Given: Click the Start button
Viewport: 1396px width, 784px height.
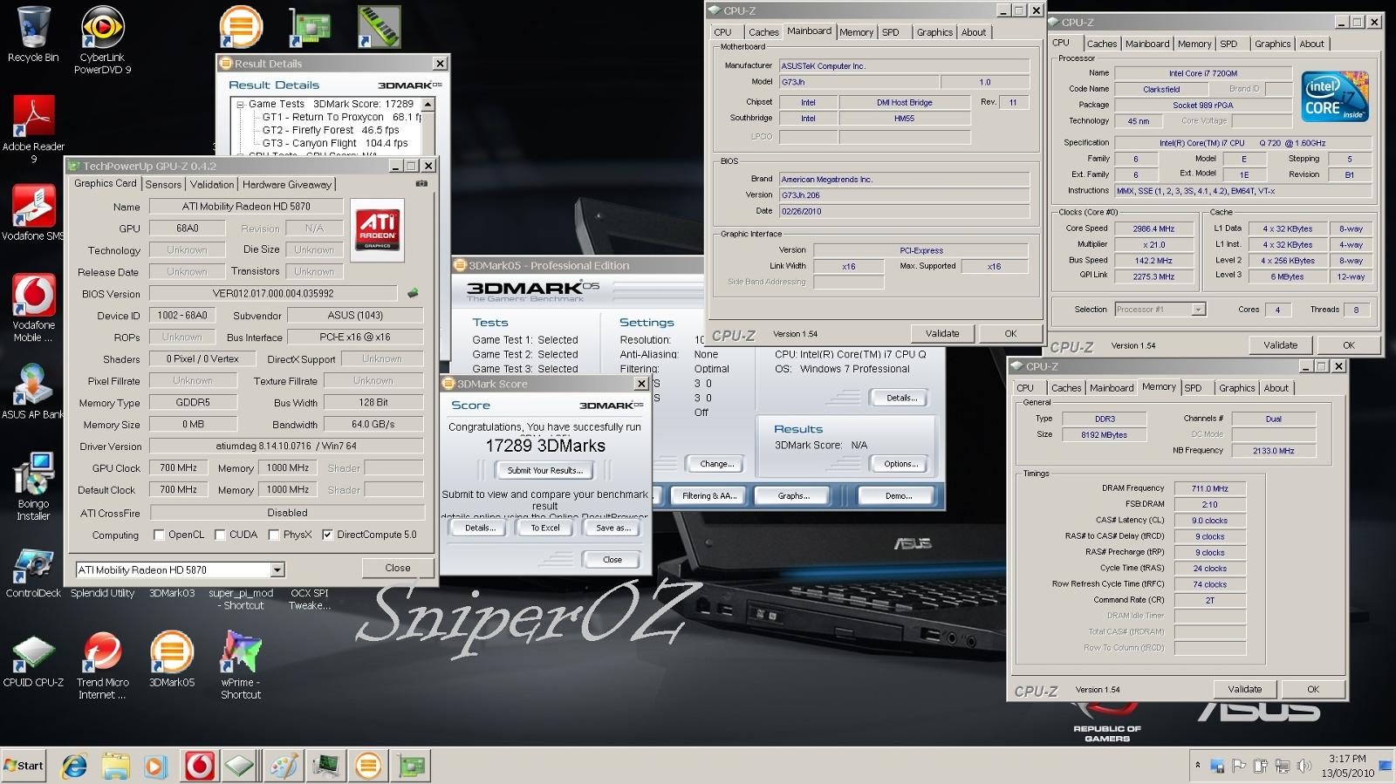Looking at the screenshot, I should click(24, 766).
